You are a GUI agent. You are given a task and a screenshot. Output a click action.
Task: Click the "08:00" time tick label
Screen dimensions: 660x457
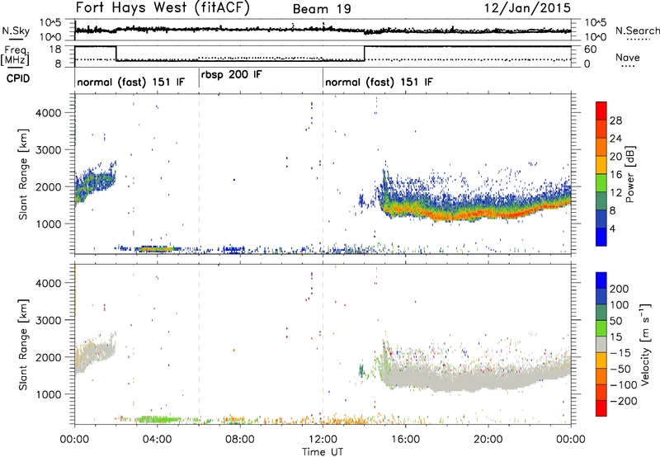coord(240,440)
